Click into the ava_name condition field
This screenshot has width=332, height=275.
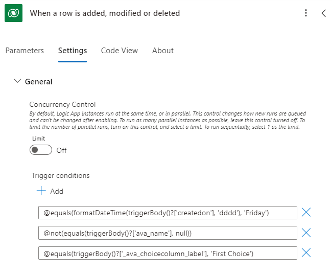(168, 233)
